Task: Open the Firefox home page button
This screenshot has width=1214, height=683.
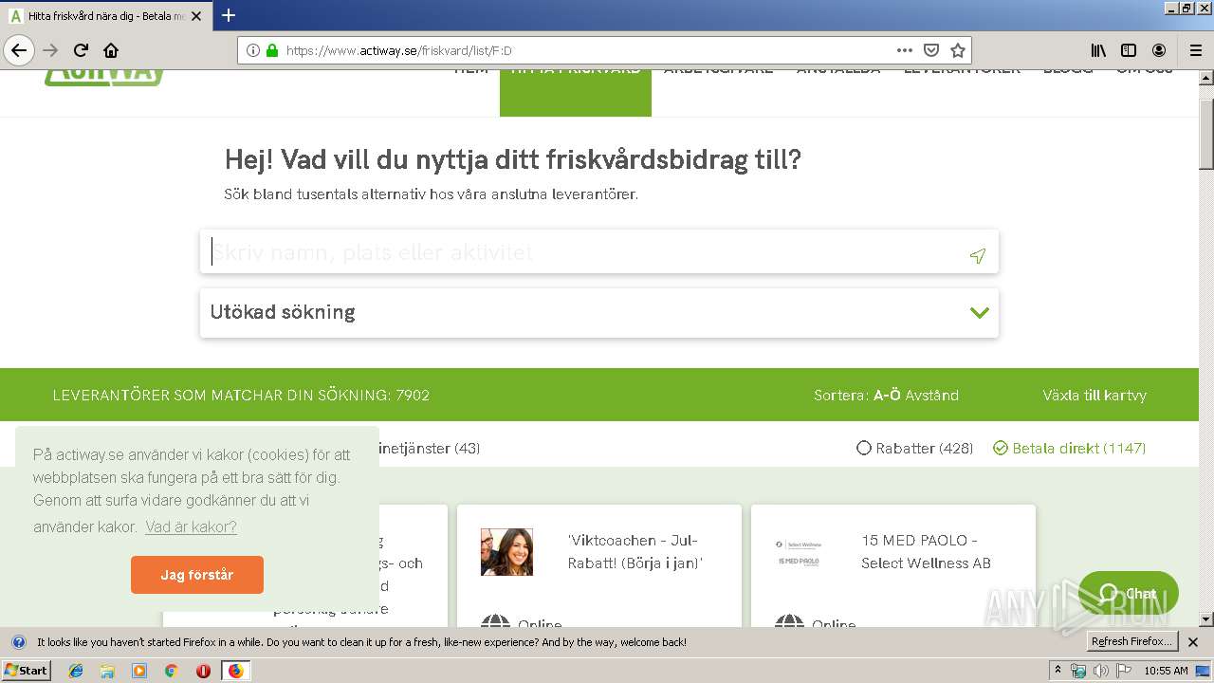Action: click(111, 50)
